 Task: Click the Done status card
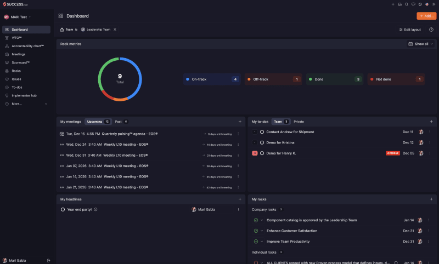point(335,79)
